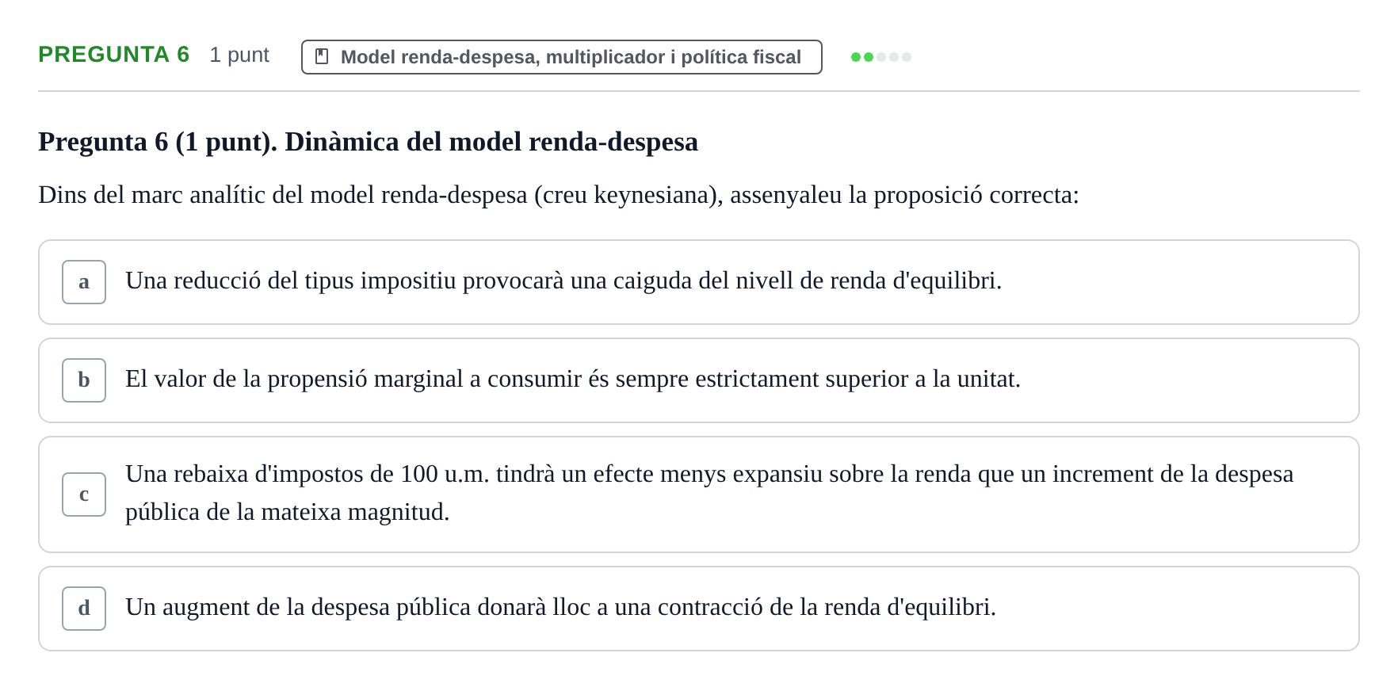Click the heading 'Dinàmica del model renda-despesa'
This screenshot has width=1398, height=691.
pyautogui.click(x=491, y=142)
